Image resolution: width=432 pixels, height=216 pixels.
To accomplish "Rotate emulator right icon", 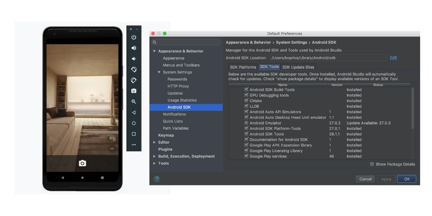I will [134, 80].
